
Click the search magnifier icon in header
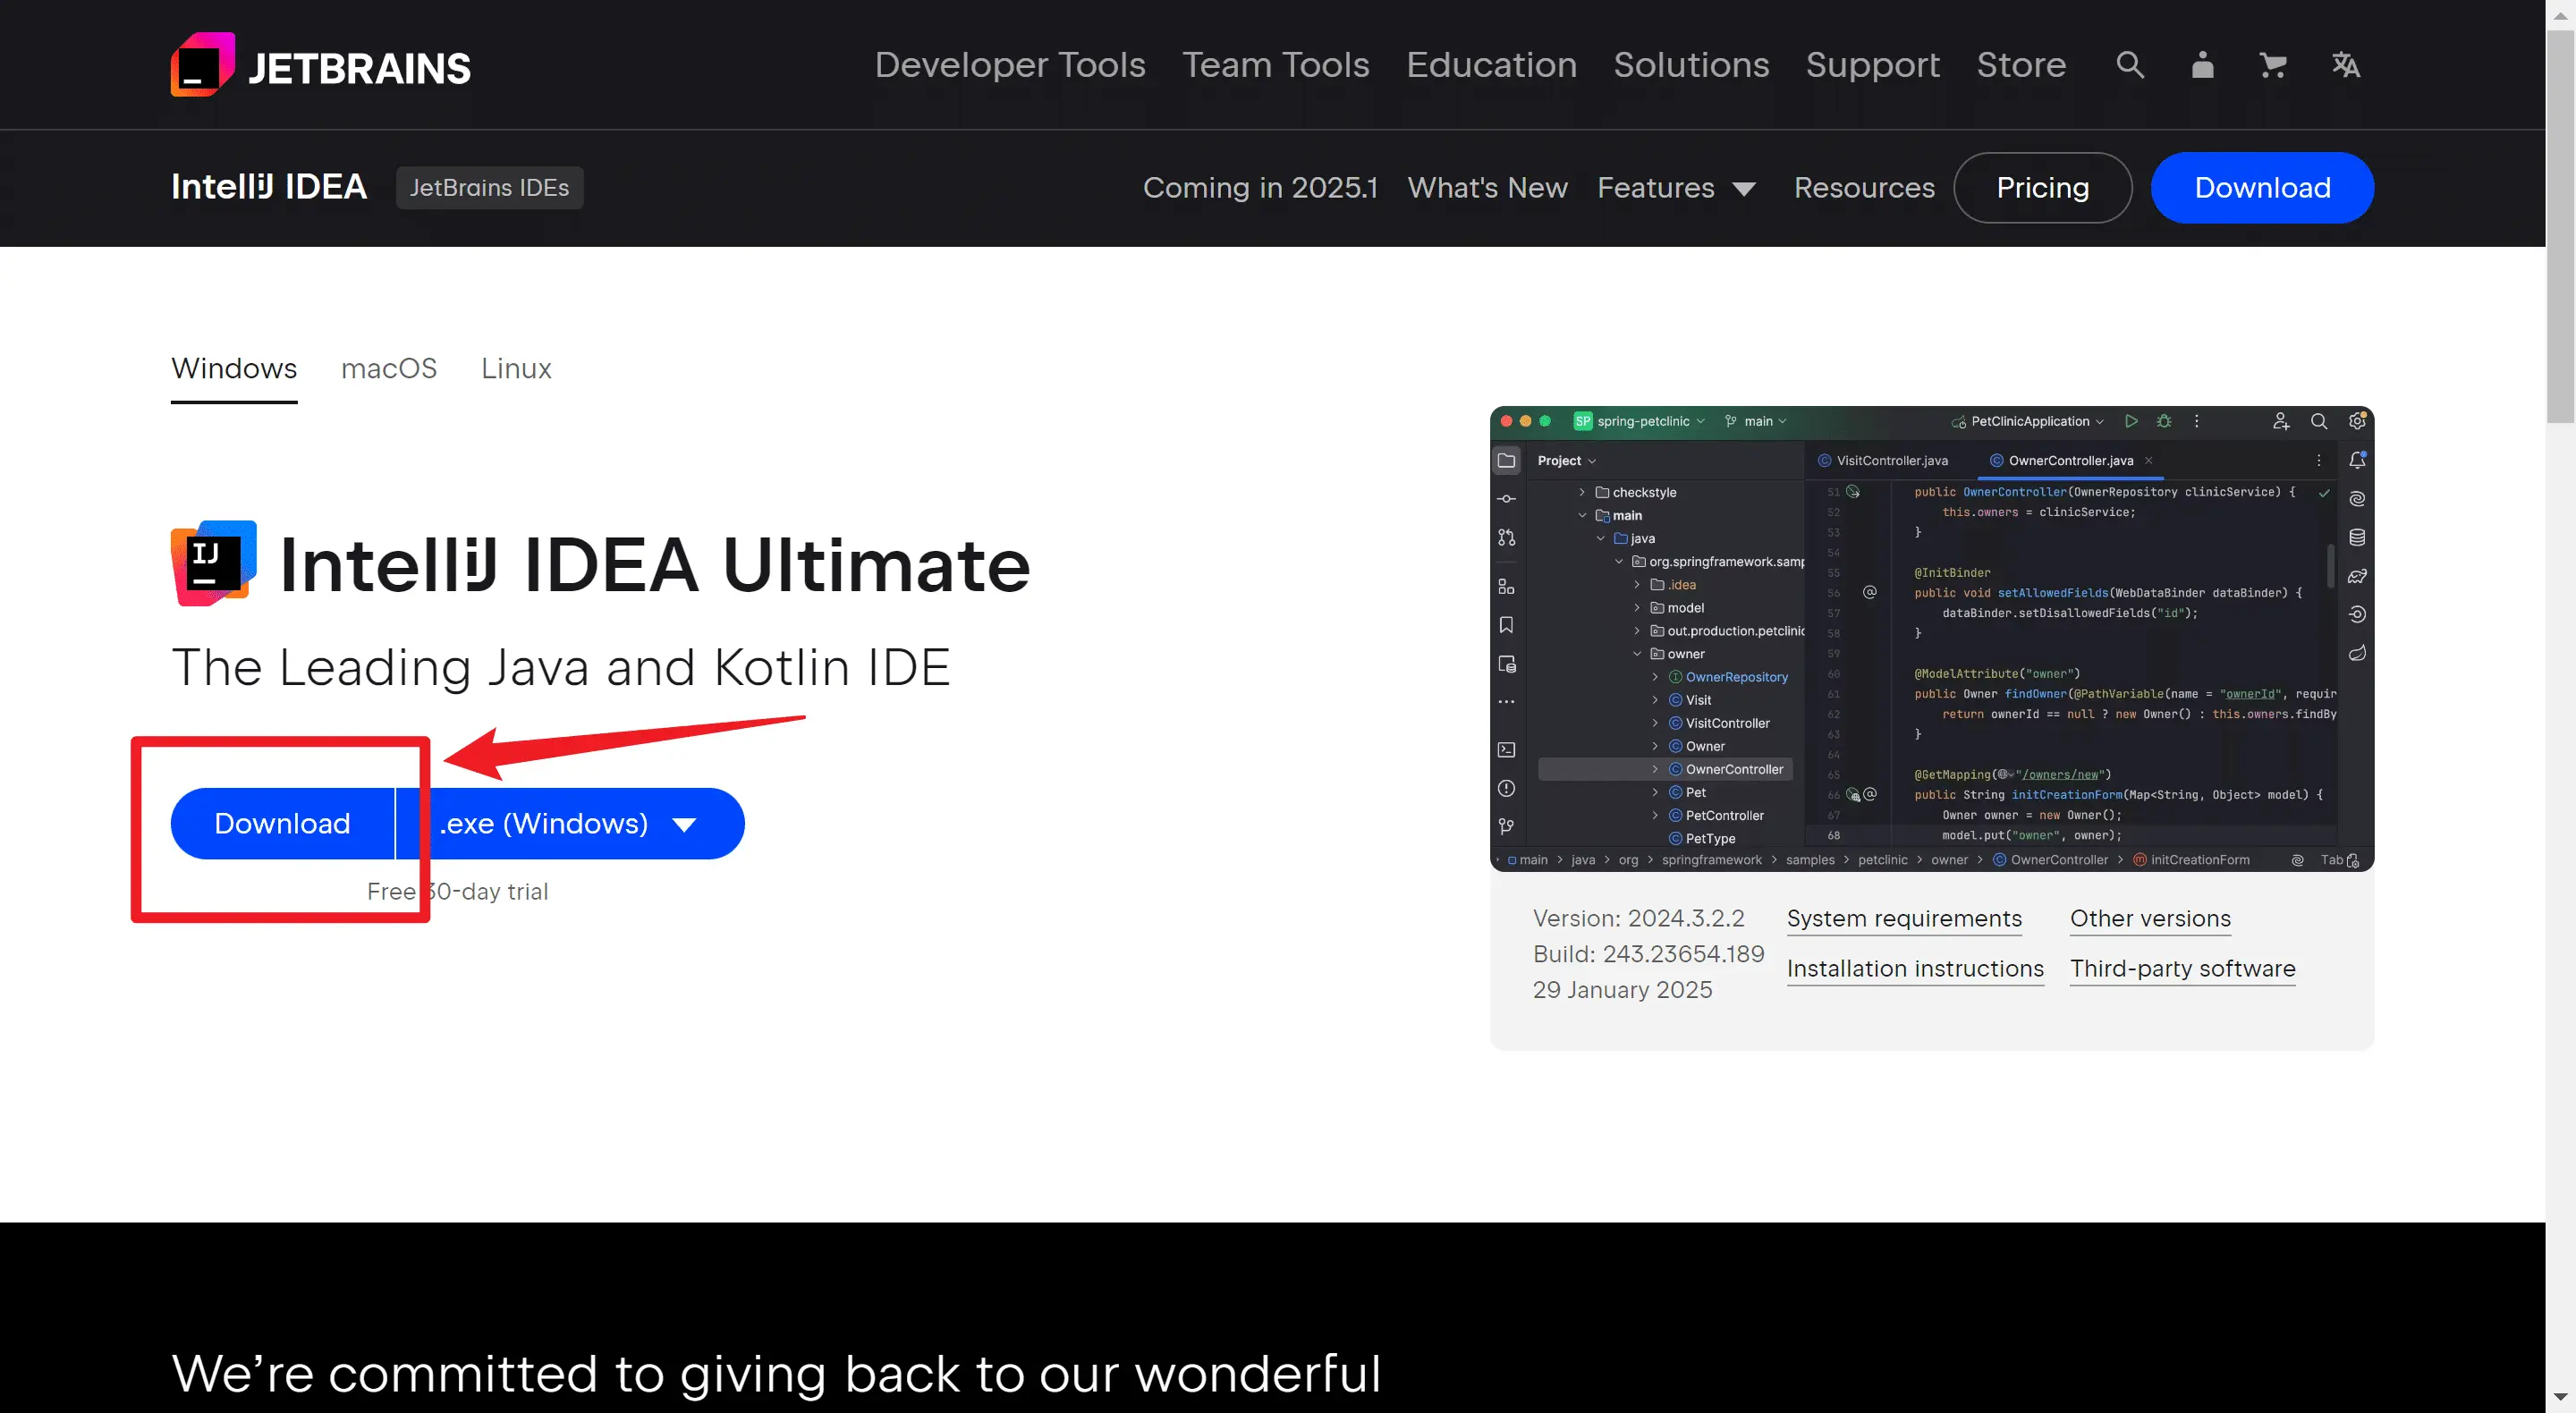[x=2130, y=65]
